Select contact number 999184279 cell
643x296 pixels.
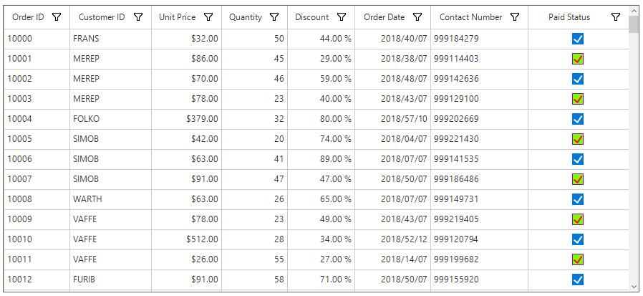point(479,39)
